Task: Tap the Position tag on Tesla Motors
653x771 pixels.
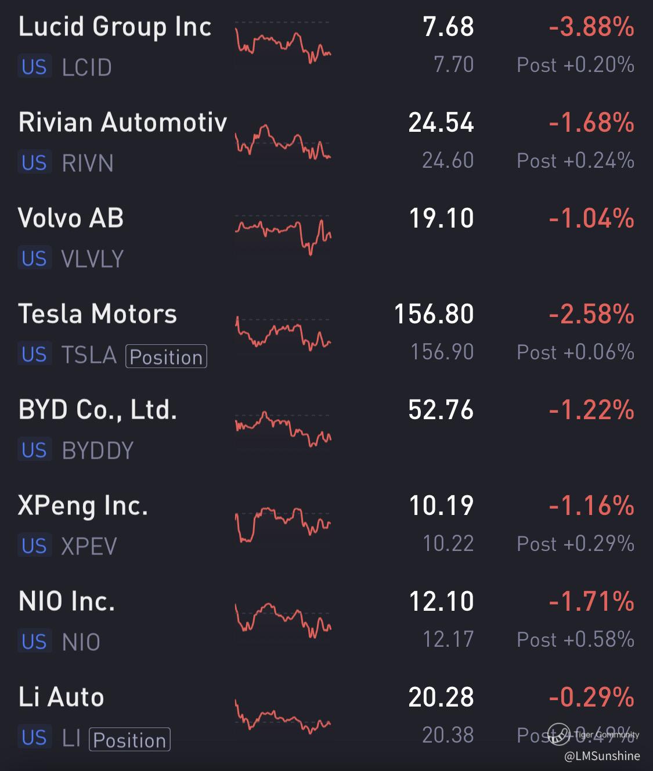Action: coord(166,357)
